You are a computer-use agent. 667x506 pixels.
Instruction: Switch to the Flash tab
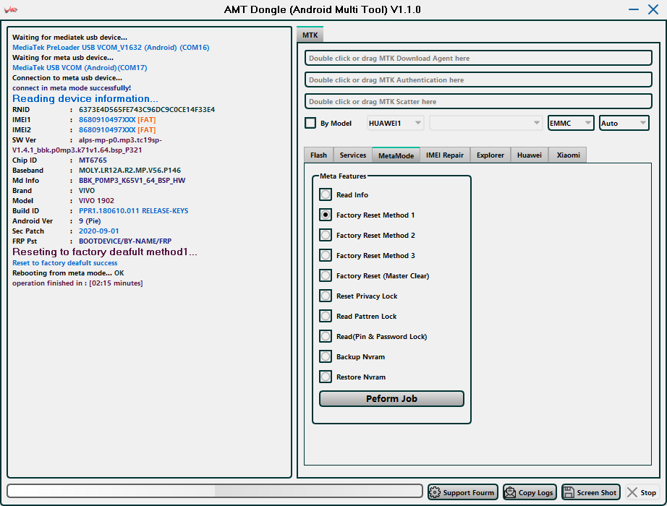click(x=318, y=155)
